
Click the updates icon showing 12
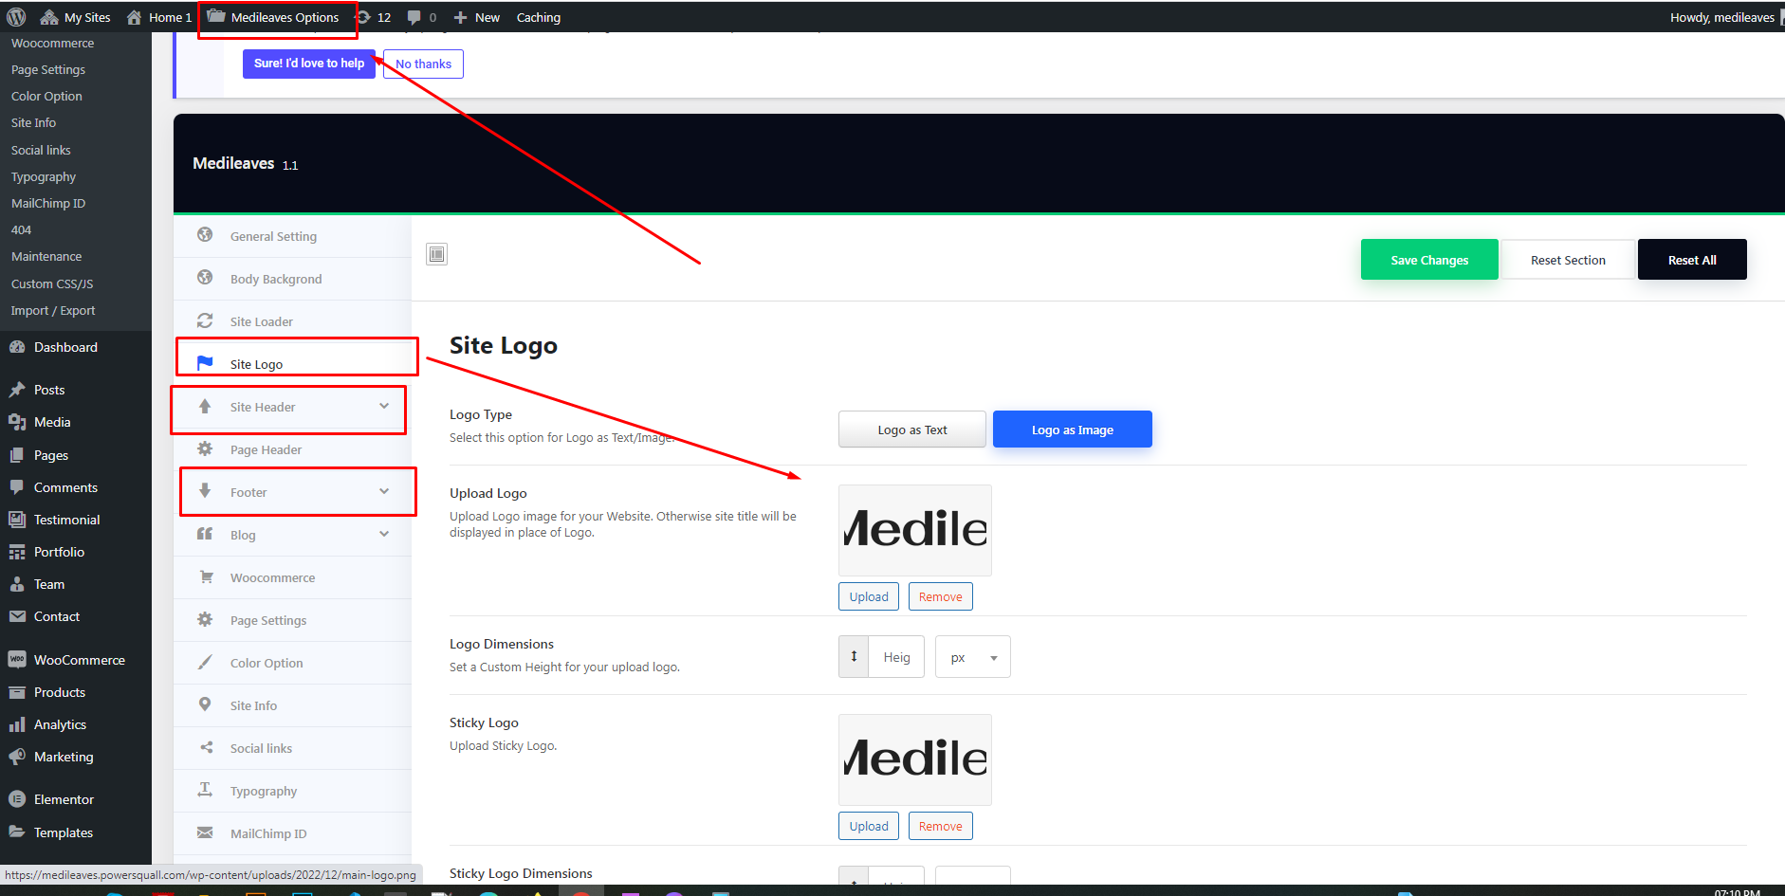[x=373, y=17]
